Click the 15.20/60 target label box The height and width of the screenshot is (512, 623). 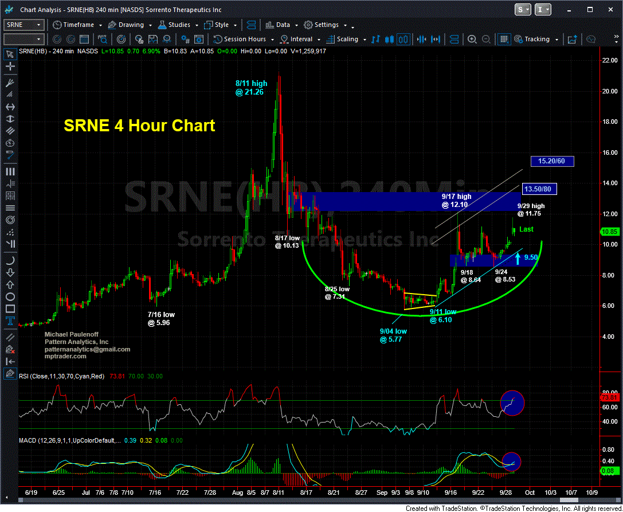tap(553, 161)
